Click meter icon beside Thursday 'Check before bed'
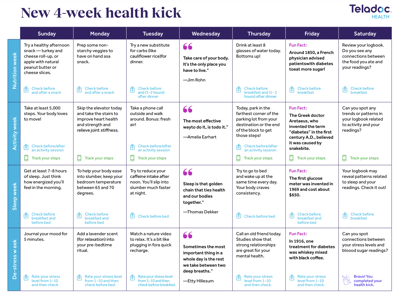 [x=239, y=215]
